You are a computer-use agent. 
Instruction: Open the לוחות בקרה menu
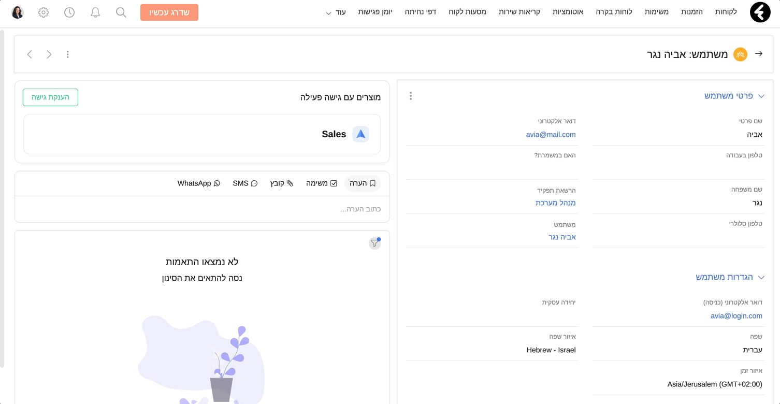point(614,11)
